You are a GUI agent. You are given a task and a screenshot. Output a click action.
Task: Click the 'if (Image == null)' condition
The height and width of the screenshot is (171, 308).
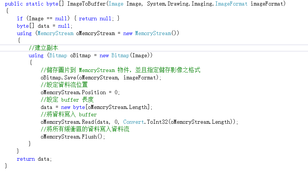(x=43, y=18)
